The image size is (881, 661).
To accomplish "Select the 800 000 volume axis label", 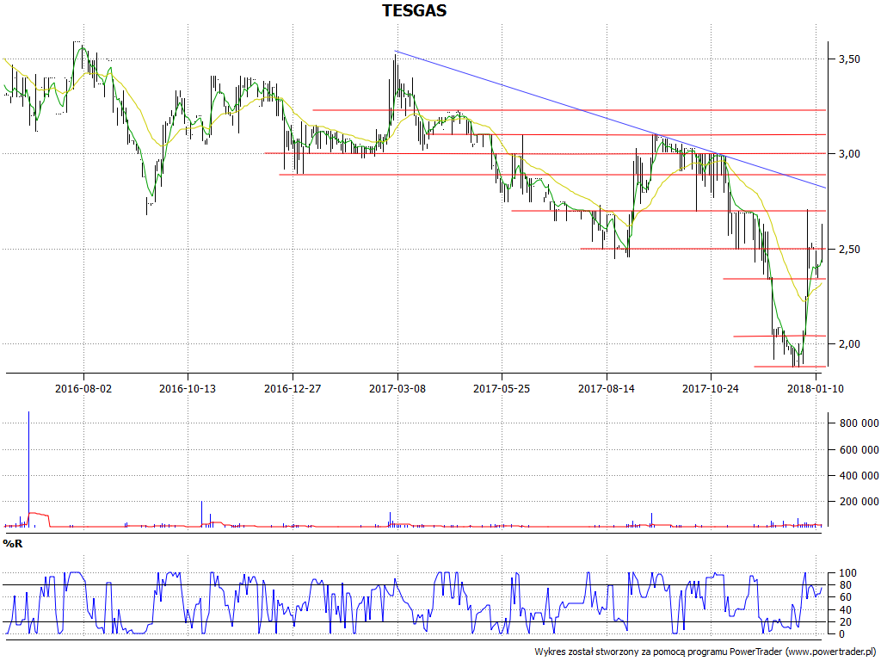I will (x=858, y=423).
